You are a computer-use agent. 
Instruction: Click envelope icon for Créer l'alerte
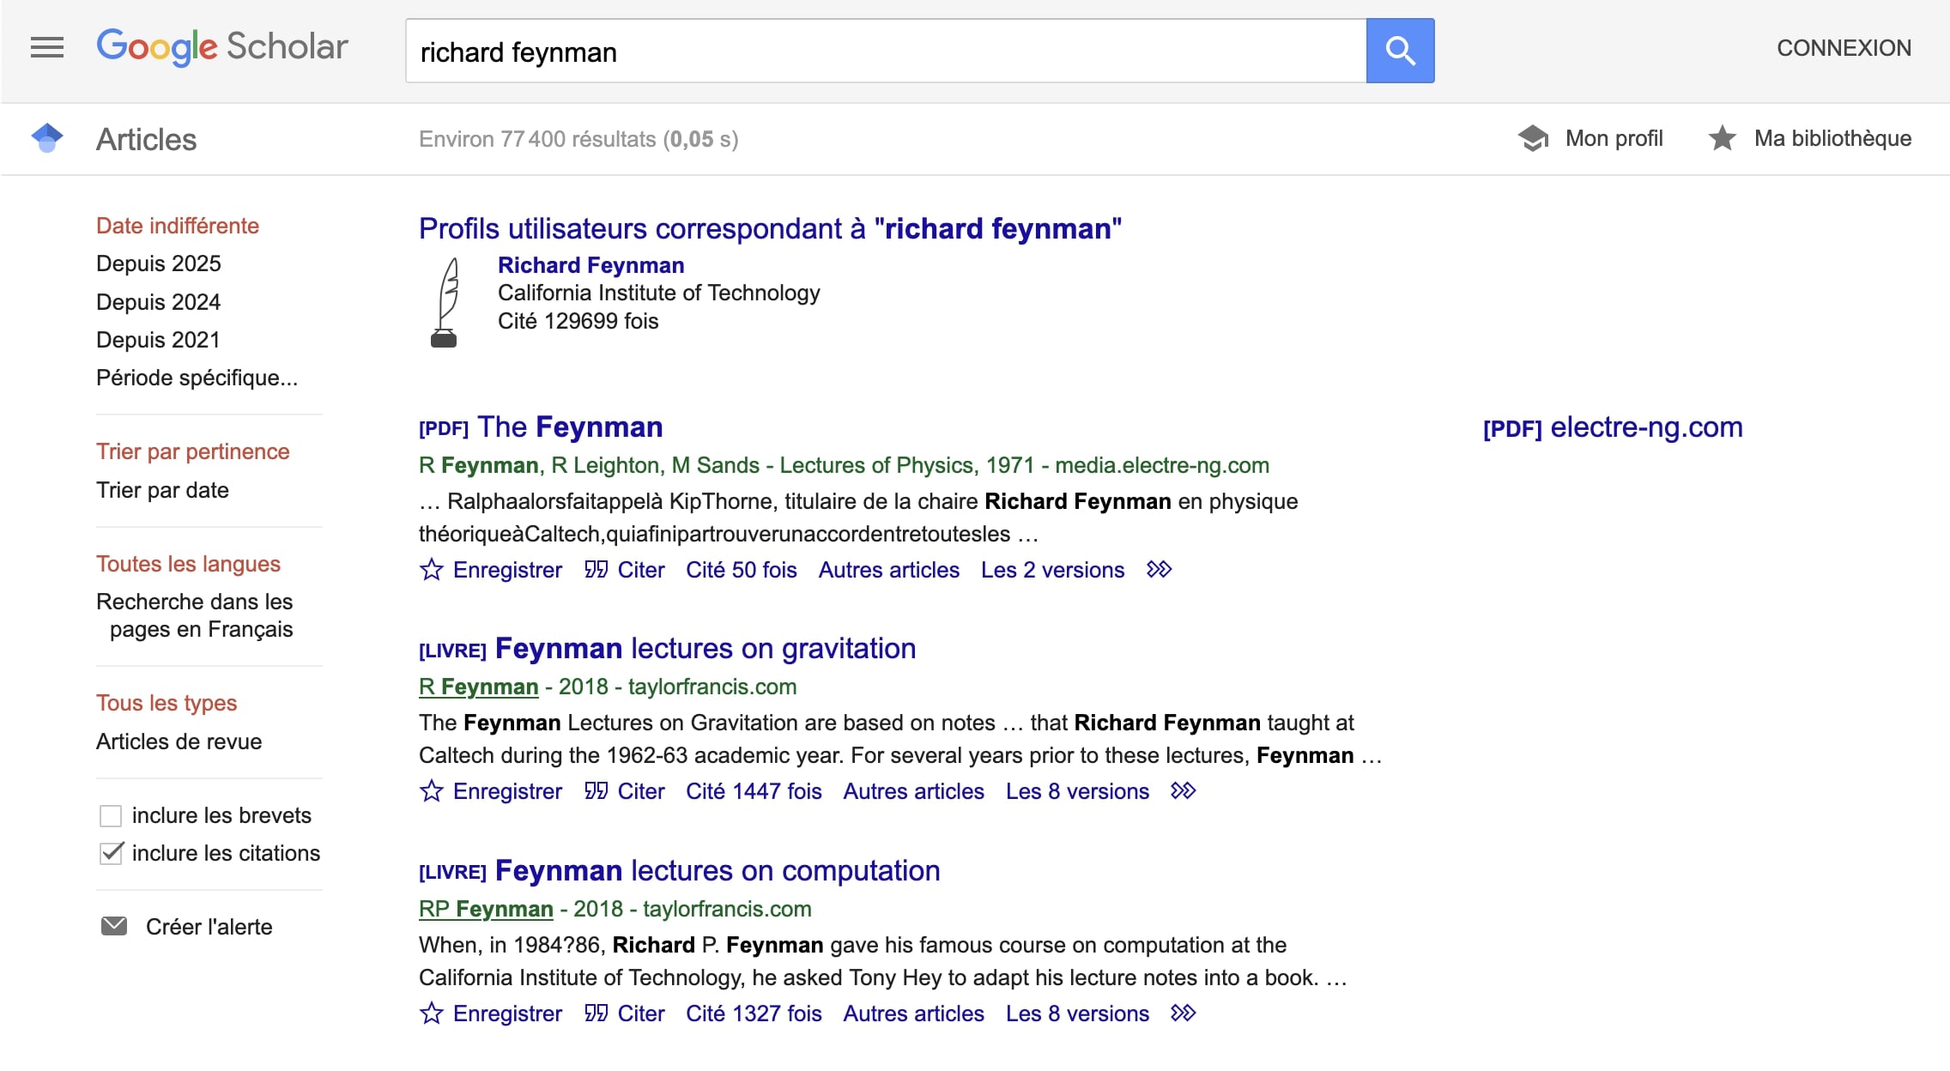pyautogui.click(x=114, y=927)
